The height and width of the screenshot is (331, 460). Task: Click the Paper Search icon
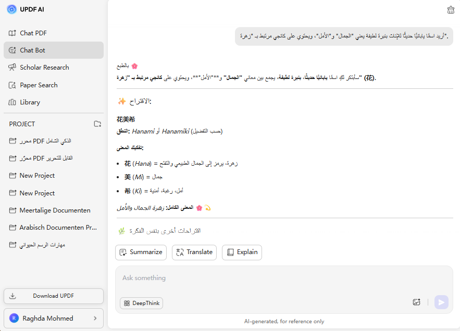click(x=12, y=85)
